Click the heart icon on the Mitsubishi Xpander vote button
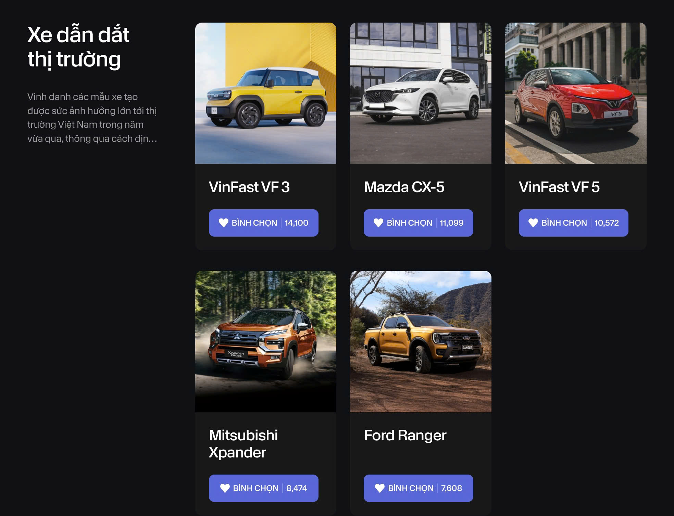 click(x=225, y=488)
